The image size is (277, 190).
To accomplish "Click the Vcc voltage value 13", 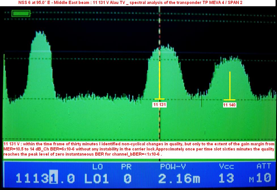I will (226, 179).
